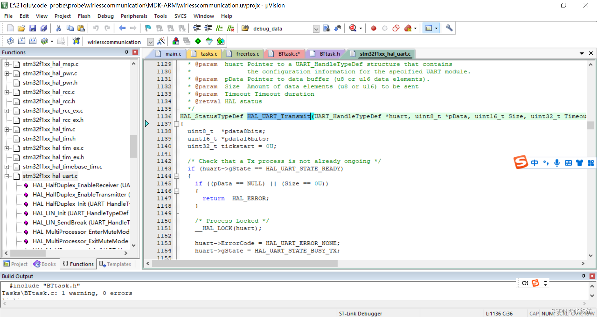This screenshot has width=597, height=317.
Task: Pin the Build Output panel pushpin
Action: tap(584, 276)
